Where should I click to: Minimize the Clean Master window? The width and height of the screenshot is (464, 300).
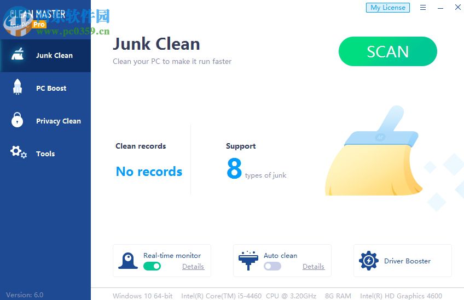click(x=440, y=8)
